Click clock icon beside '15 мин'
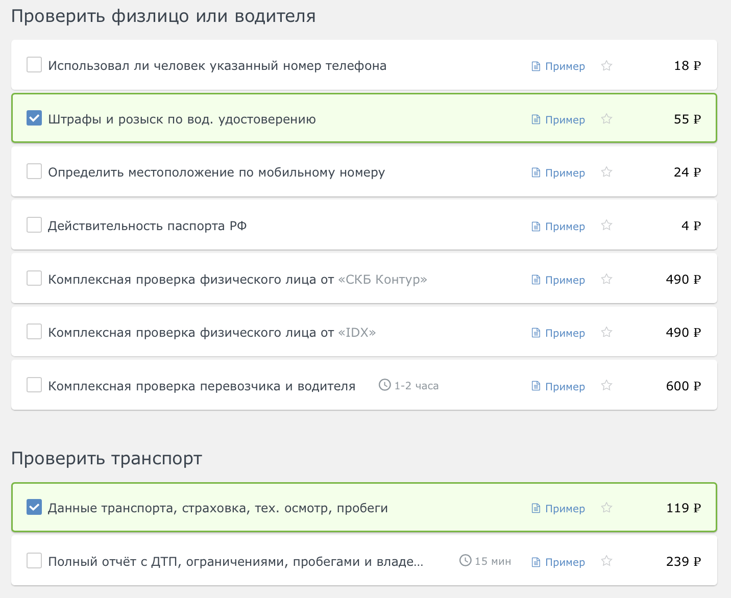This screenshot has width=731, height=598. (466, 561)
